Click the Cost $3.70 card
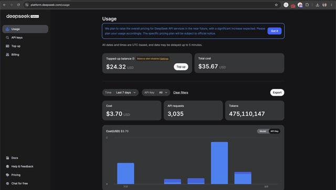Image resolution: width=336 pixels, height=190 pixels. (x=132, y=110)
